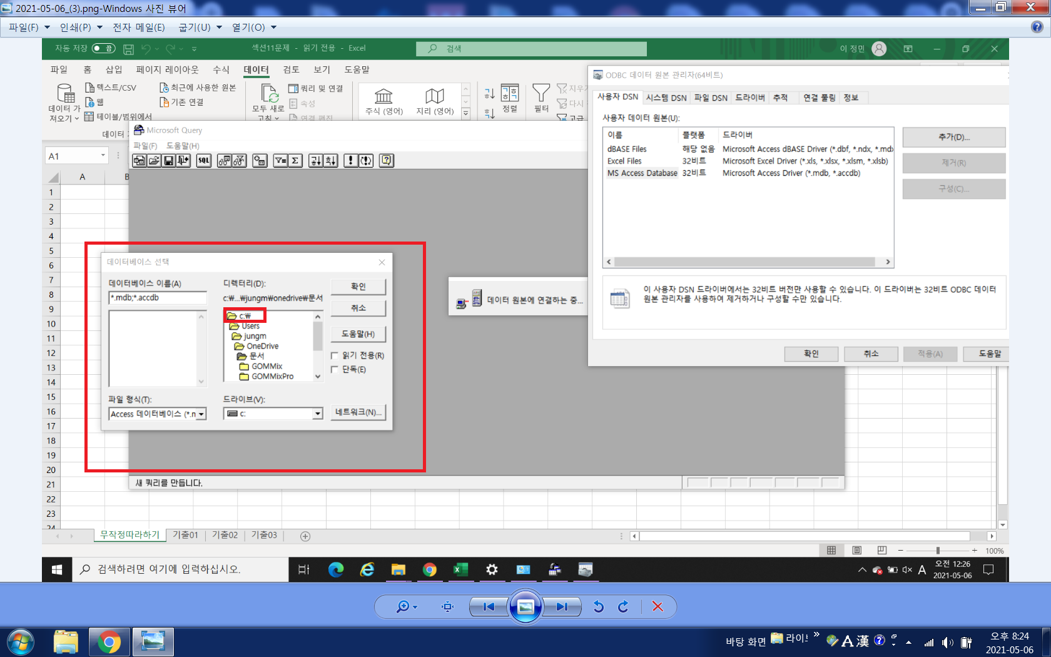The width and height of the screenshot is (1051, 657).
Task: Open the 파일 형식(T) dropdown
Action: click(201, 414)
